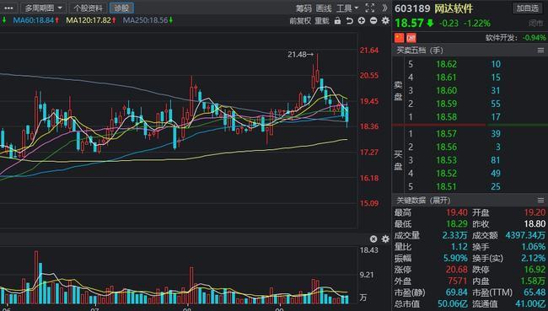The image size is (548, 311).
Task: Toggle the 重载 overlay option
Action: point(322,21)
